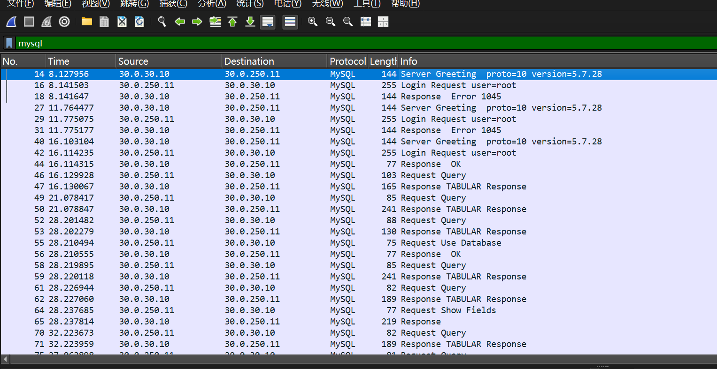717x369 pixels.
Task: Start capture with the shark fin icon
Action: pyautogui.click(x=11, y=22)
